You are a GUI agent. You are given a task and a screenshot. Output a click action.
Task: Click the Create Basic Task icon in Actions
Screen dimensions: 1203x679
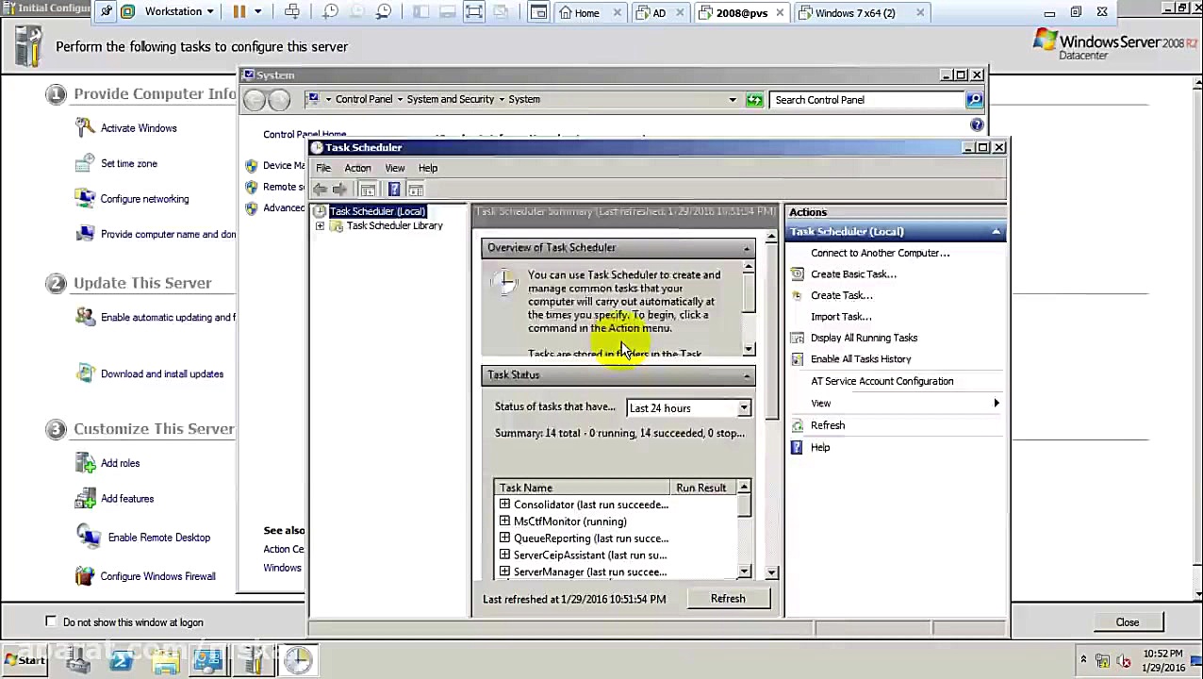(x=798, y=274)
